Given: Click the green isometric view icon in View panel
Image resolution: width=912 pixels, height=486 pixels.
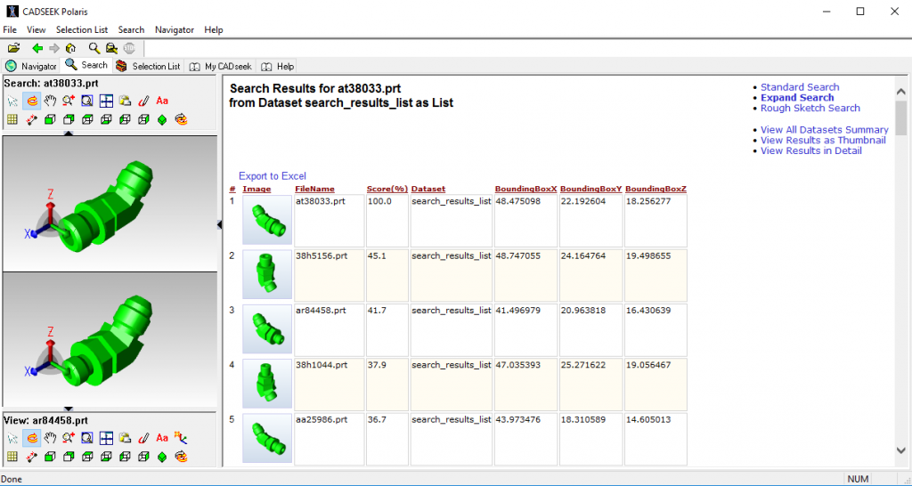Looking at the screenshot, I should pyautogui.click(x=162, y=457).
